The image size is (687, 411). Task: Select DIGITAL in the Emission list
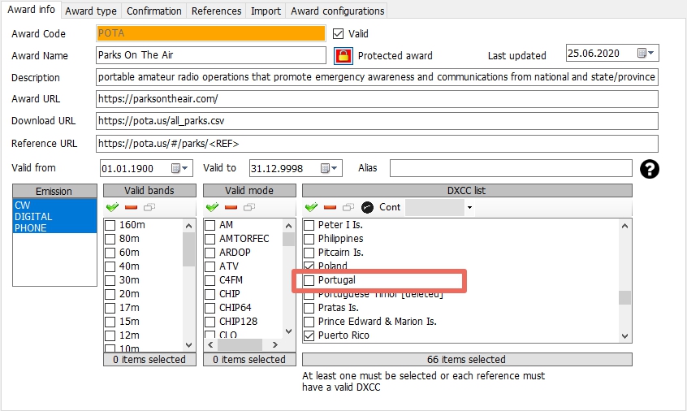54,216
